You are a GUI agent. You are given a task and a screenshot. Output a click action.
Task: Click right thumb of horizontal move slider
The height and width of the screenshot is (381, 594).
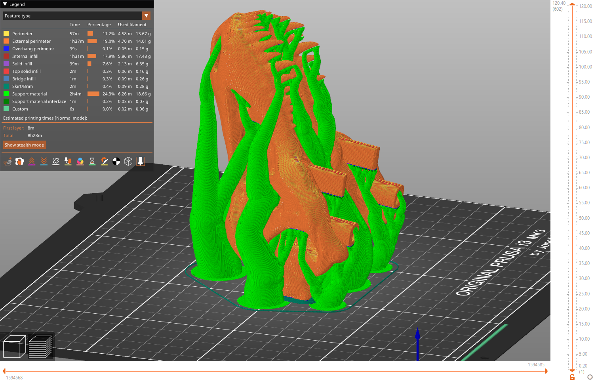546,371
